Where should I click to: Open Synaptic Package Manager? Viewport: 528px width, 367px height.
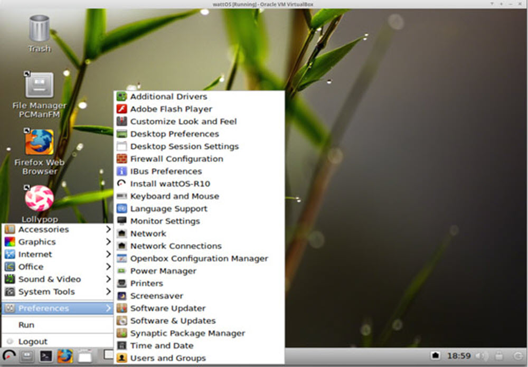(x=187, y=333)
